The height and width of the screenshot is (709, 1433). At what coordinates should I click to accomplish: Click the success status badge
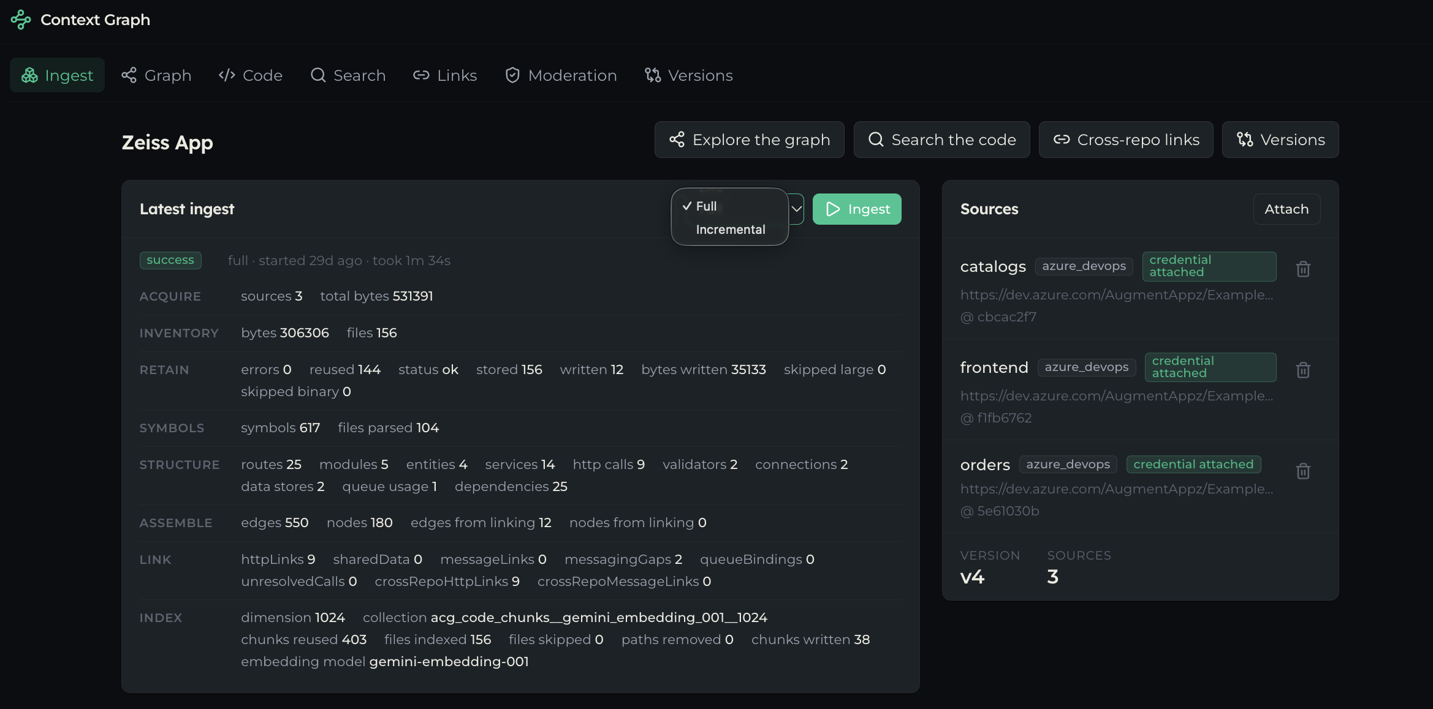point(170,260)
